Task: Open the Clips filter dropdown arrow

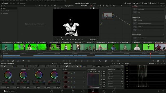Action: [139, 3]
